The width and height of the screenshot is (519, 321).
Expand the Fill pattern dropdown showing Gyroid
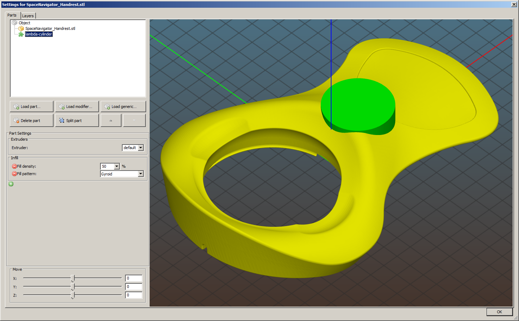[141, 174]
